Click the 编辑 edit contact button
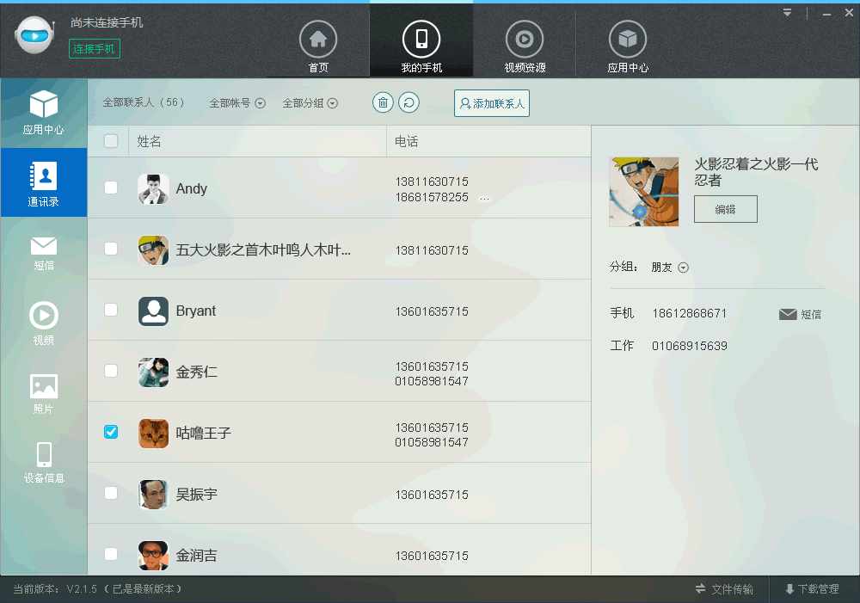This screenshot has height=603, width=860. 726,209
